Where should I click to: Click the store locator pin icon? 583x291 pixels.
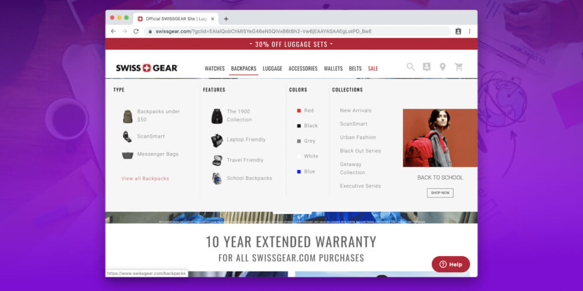coord(442,67)
